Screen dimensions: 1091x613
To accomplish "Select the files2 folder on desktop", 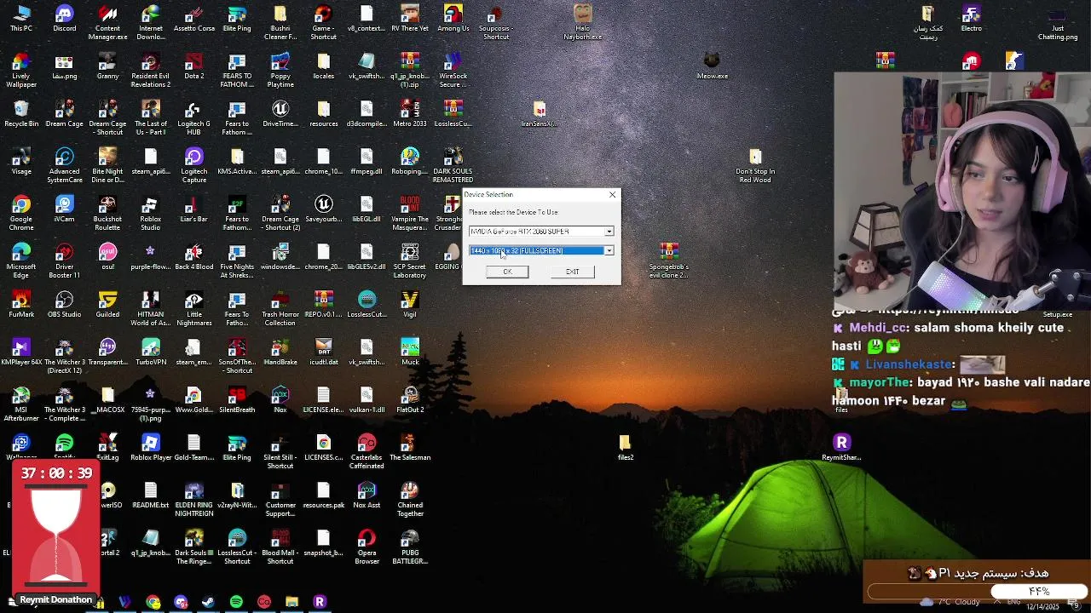I will [626, 448].
